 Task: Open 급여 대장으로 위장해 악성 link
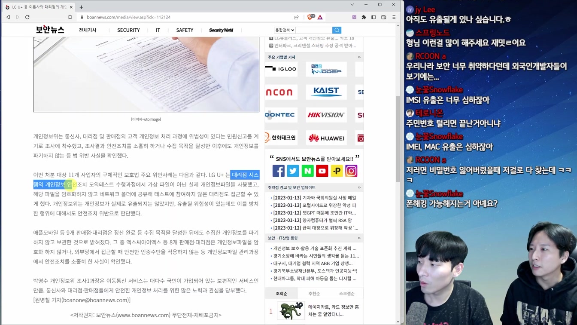[x=316, y=228]
